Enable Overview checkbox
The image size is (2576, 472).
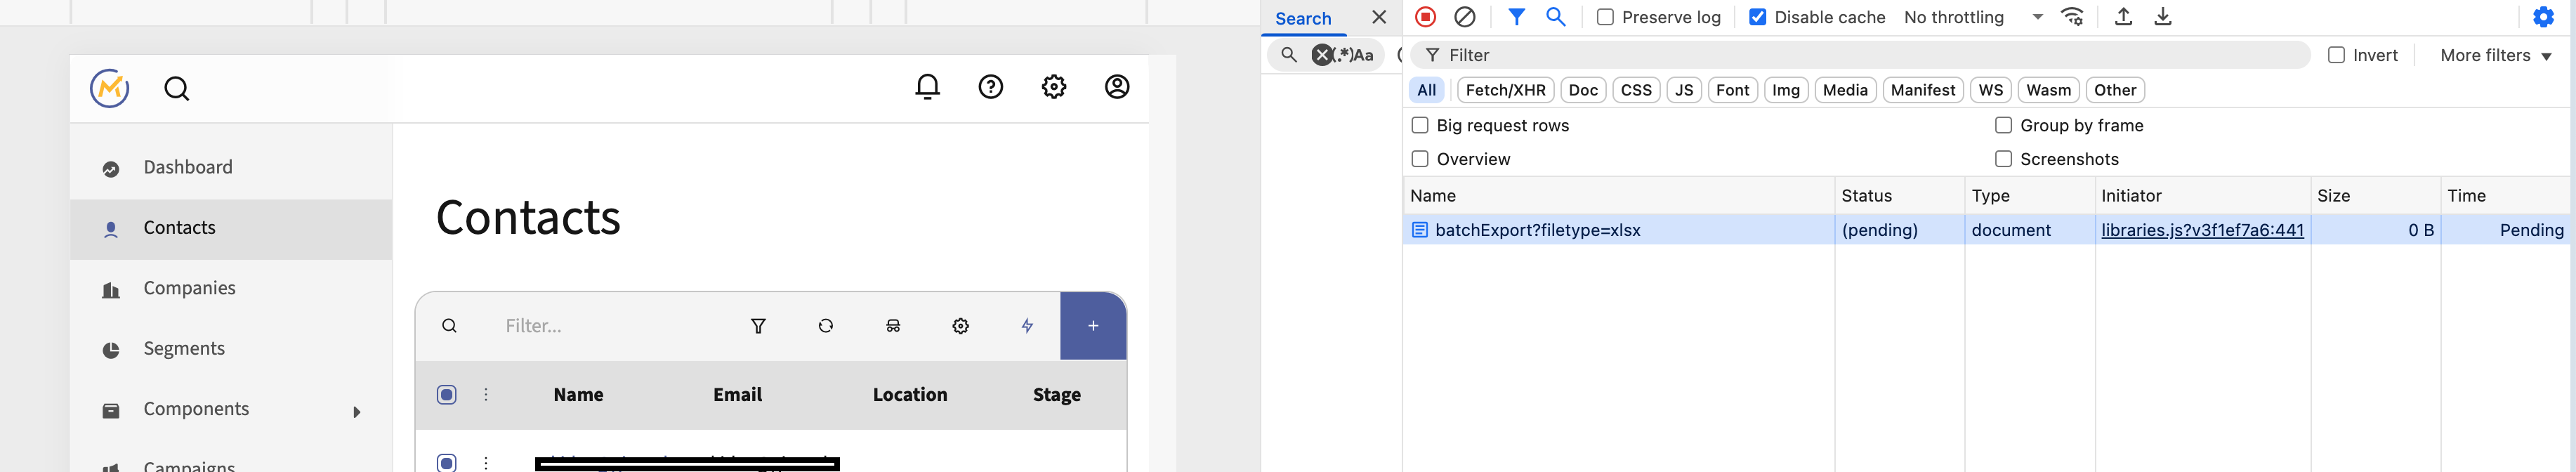(1420, 159)
